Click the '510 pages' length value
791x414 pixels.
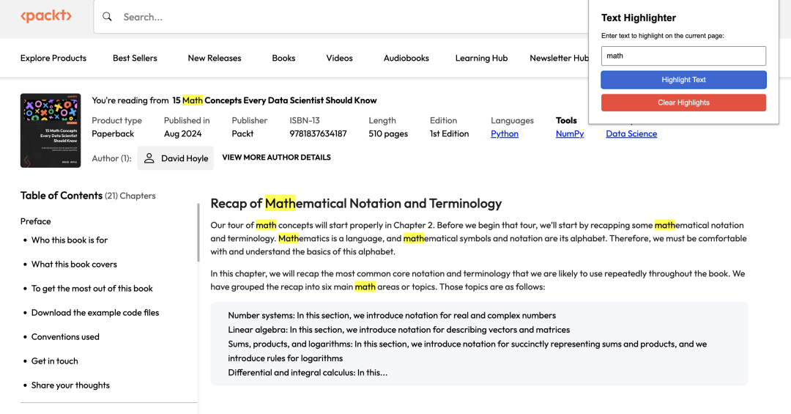pos(388,134)
